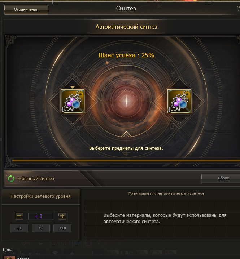Viewport: 240px width, 259px height.
Task: Click the coin icon beside the price
Action: (x=9, y=258)
